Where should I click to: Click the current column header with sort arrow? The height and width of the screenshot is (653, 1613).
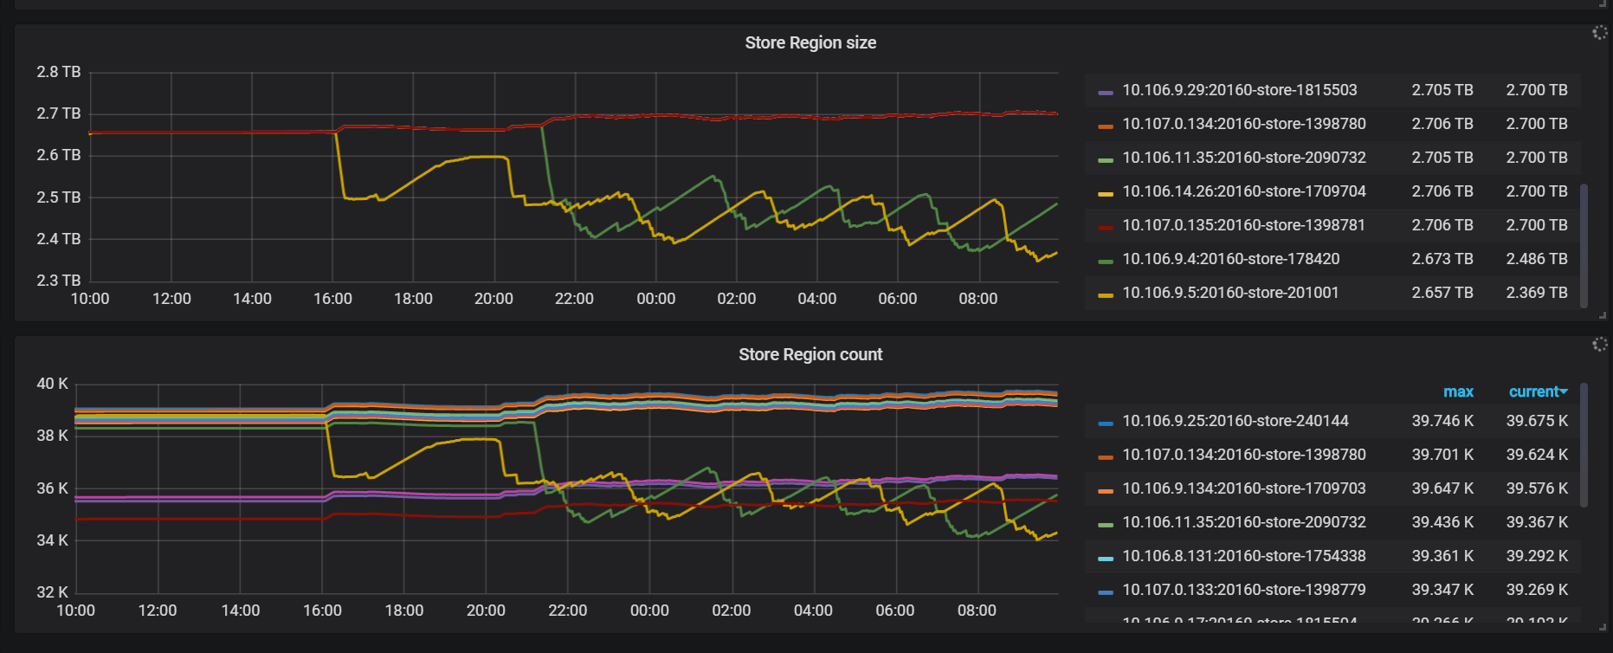coord(1538,391)
